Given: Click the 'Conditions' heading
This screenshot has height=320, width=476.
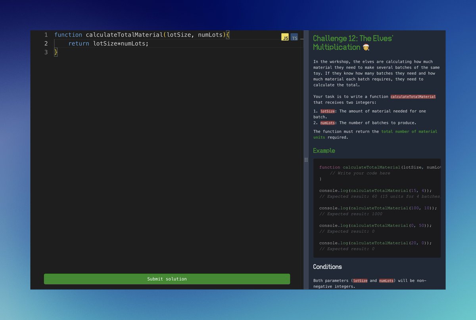Looking at the screenshot, I should coord(327,267).
